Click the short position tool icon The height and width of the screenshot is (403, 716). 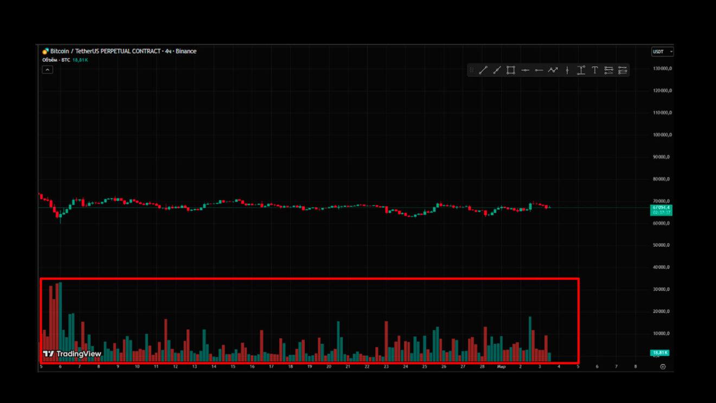622,70
